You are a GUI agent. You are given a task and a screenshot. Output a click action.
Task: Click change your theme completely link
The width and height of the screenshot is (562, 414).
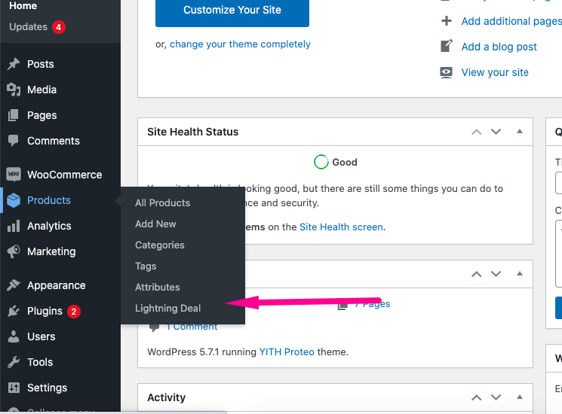point(240,44)
